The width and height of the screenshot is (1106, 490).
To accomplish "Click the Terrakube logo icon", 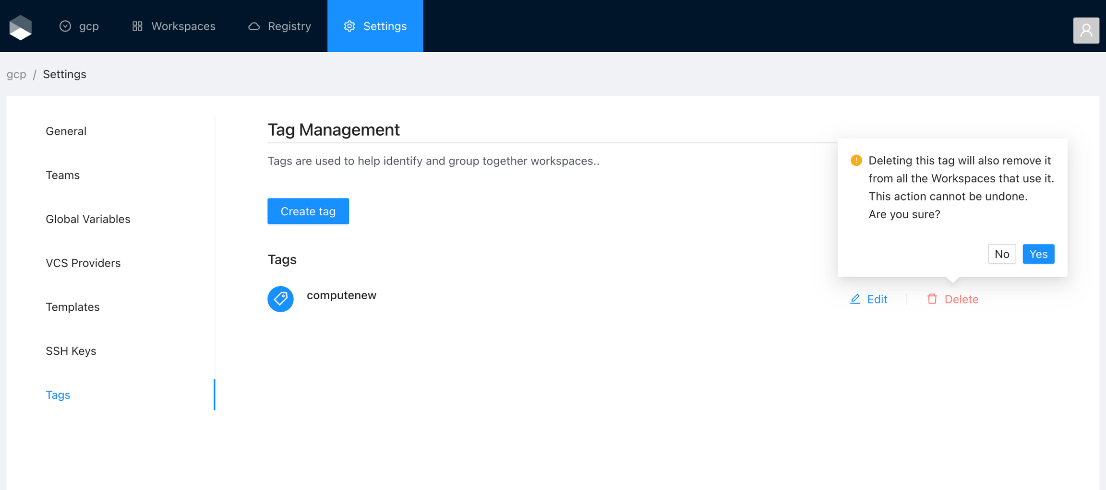I will 21,27.
